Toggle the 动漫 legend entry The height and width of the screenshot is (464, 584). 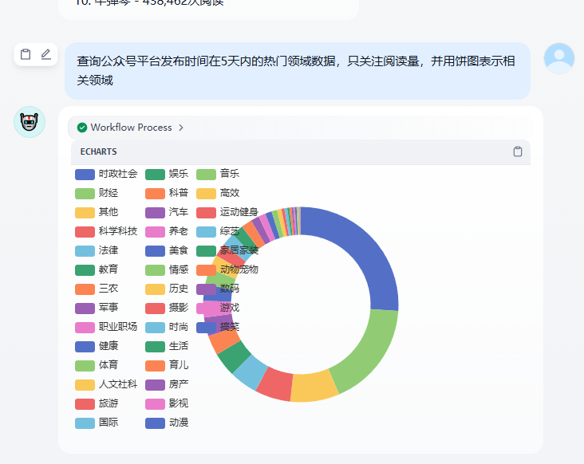(178, 423)
